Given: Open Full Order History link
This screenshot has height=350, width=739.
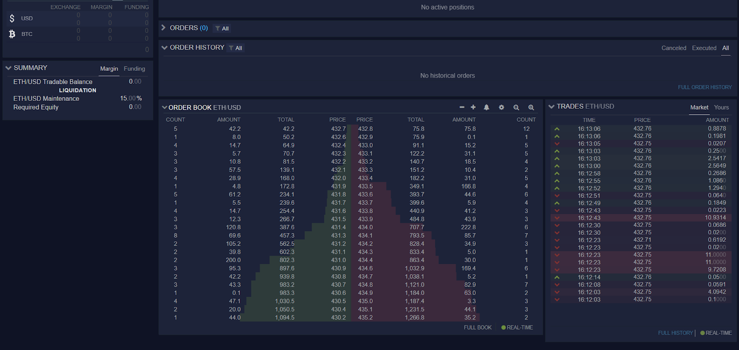Looking at the screenshot, I should [705, 87].
